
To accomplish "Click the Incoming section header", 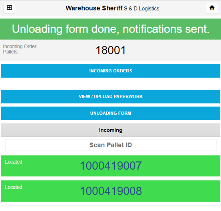I will coord(111,130).
